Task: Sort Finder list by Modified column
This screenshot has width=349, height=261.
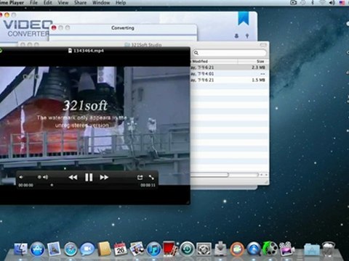Action: (213, 62)
